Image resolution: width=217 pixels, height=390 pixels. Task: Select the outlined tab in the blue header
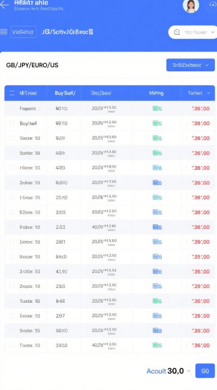click(23, 32)
